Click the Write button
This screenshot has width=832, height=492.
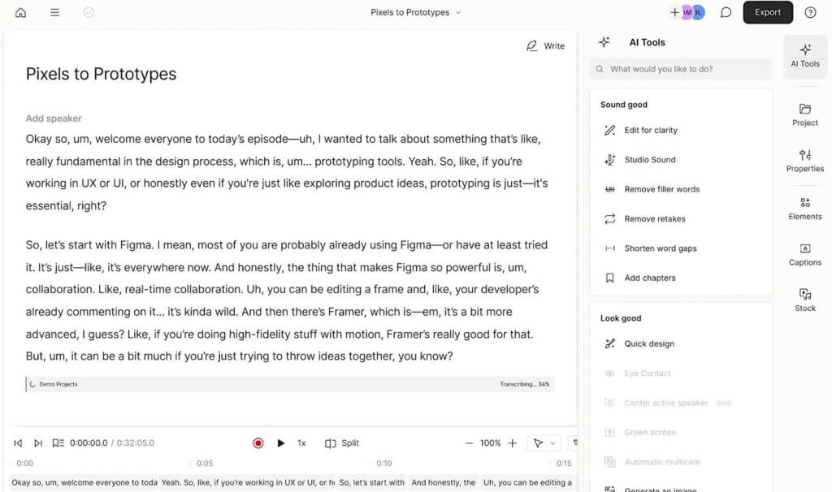point(545,46)
